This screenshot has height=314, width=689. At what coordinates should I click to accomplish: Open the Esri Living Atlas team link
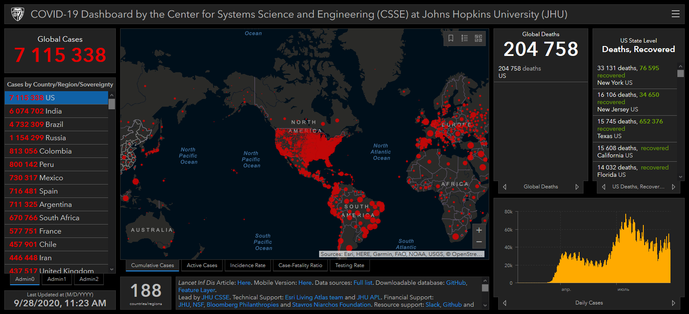(x=314, y=297)
